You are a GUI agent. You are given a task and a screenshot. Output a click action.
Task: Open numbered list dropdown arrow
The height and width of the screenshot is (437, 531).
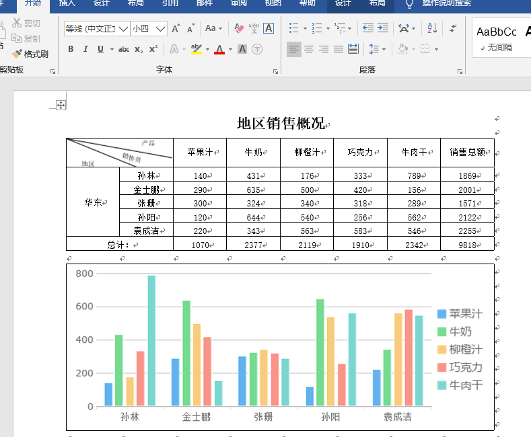tap(328, 28)
